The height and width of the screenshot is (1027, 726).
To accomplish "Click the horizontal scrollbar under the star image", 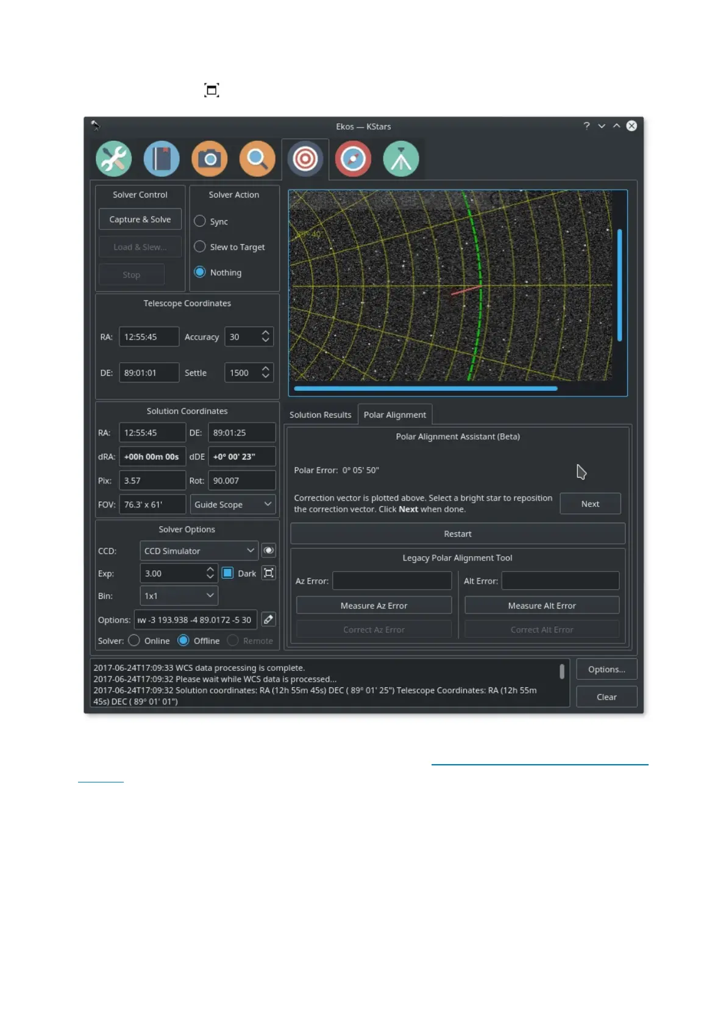I will (425, 388).
